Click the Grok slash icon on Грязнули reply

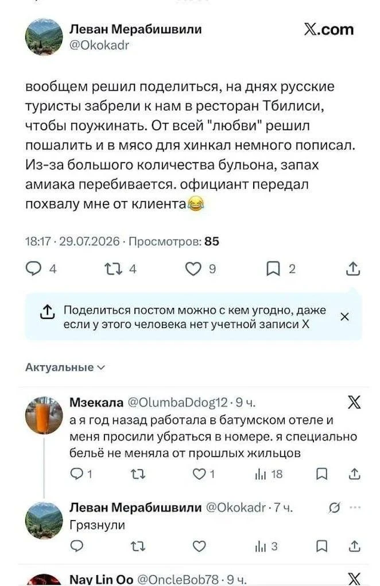335,507
